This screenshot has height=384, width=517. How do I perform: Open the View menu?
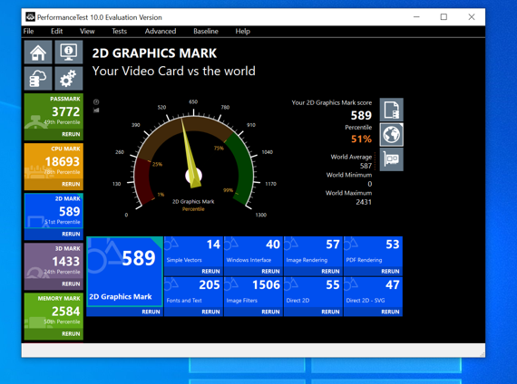87,32
